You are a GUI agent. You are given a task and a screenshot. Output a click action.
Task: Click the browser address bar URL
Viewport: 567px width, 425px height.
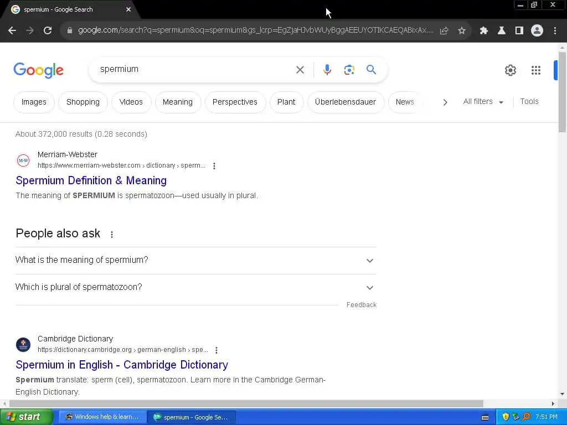click(255, 30)
